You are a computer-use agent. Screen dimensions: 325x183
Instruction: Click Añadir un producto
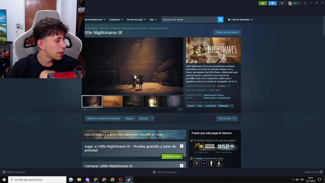(14, 172)
